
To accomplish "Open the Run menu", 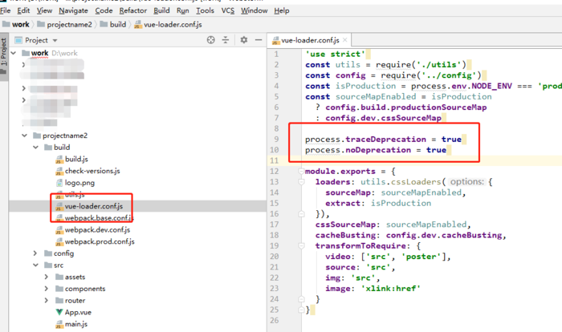I will pyautogui.click(x=183, y=10).
